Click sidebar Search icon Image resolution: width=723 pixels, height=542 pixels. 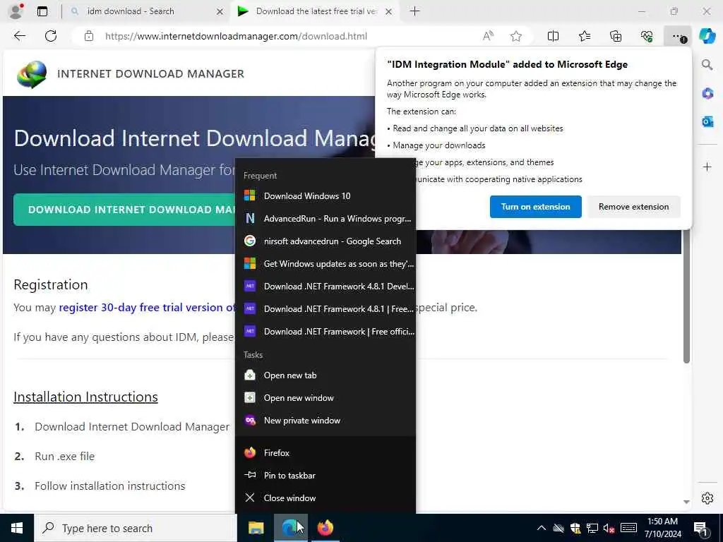coord(707,64)
